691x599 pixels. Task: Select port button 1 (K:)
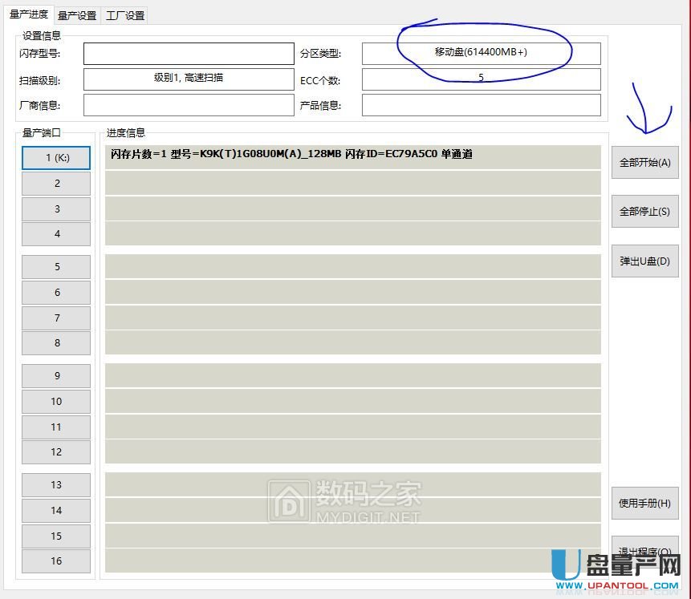56,158
